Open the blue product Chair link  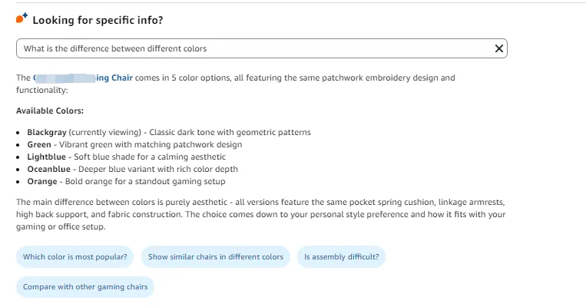(114, 78)
